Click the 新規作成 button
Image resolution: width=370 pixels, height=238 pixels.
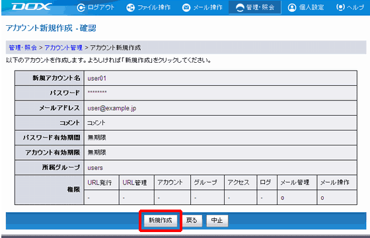coord(161,221)
